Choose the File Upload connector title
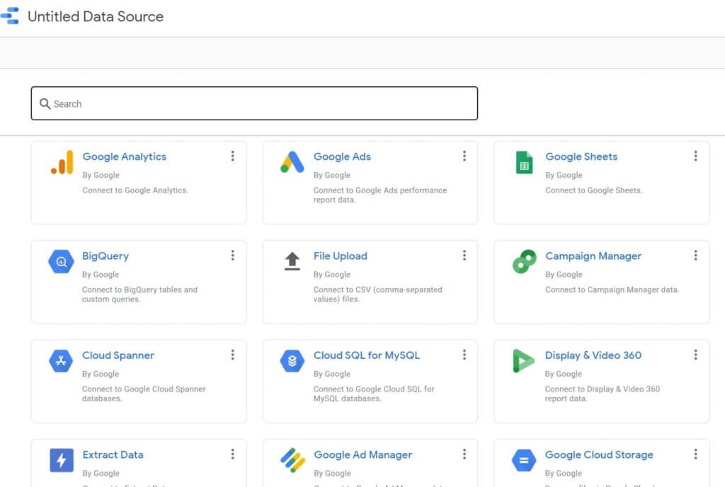Screen dimensions: 725x487 coord(341,256)
